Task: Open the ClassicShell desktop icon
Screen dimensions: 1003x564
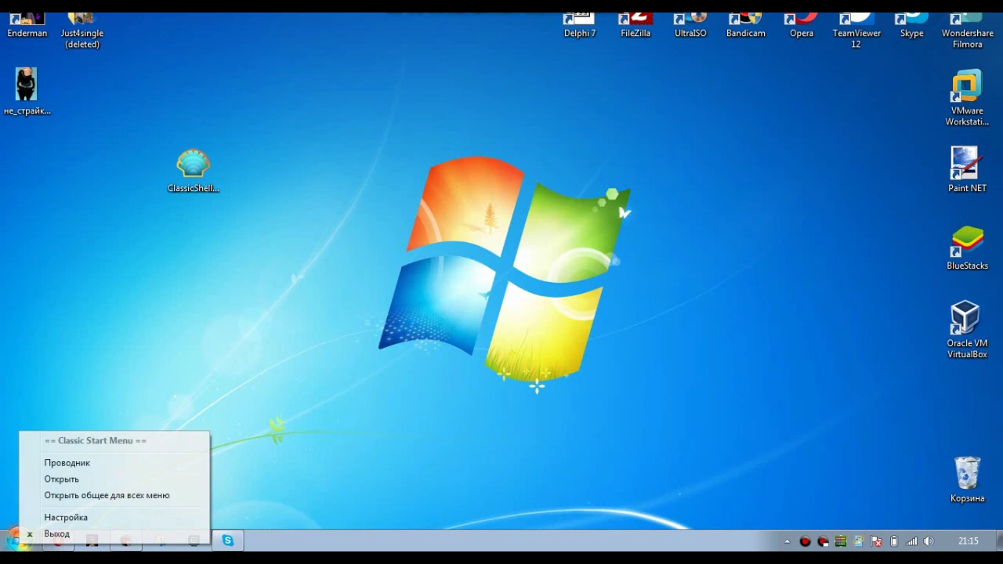Action: click(x=193, y=171)
